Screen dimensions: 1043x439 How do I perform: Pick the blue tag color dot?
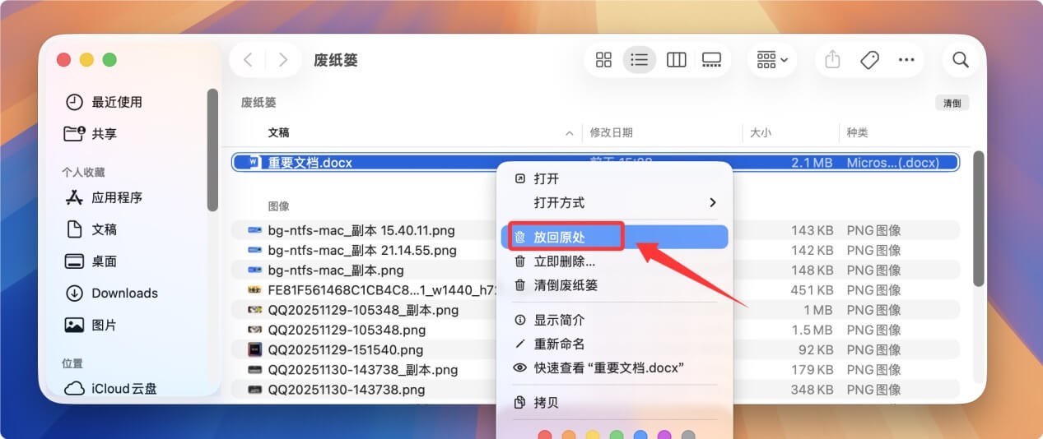640,435
